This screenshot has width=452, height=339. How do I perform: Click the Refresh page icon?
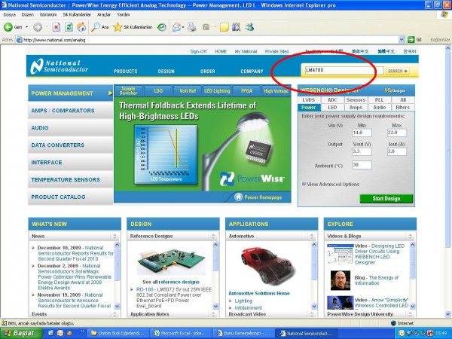tap(69, 27)
